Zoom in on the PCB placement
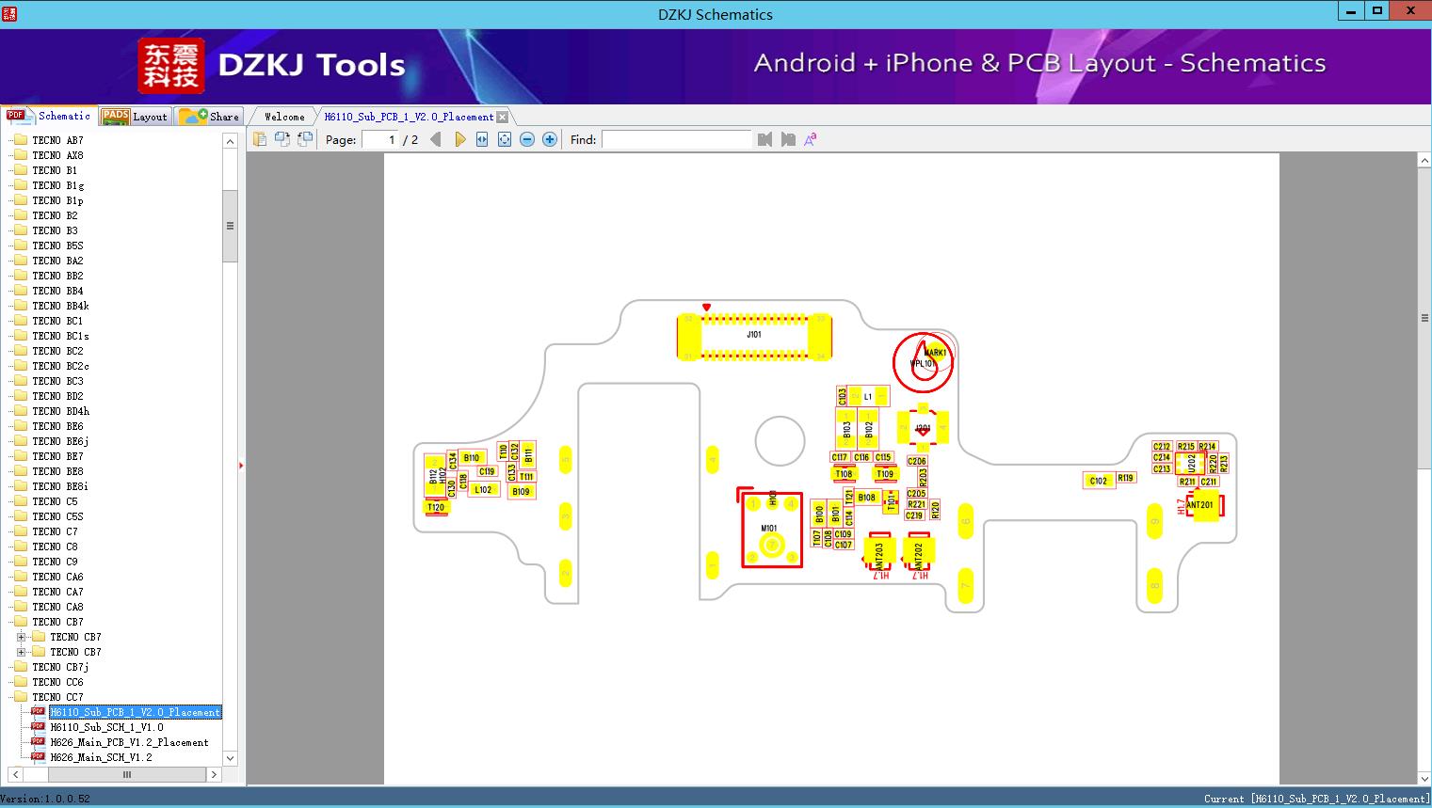Viewport: 1432px width, 808px height. click(x=550, y=139)
